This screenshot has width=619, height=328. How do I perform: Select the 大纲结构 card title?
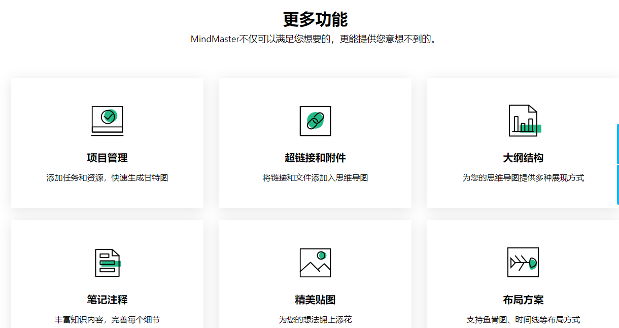tap(523, 158)
